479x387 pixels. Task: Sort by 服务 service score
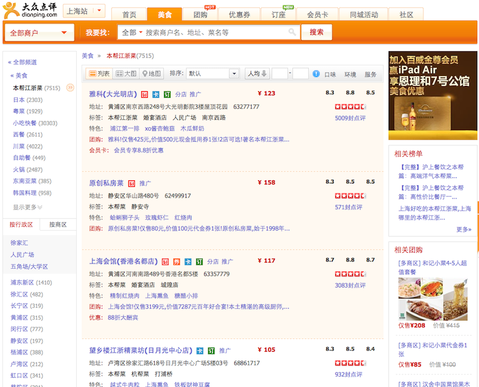pos(370,74)
